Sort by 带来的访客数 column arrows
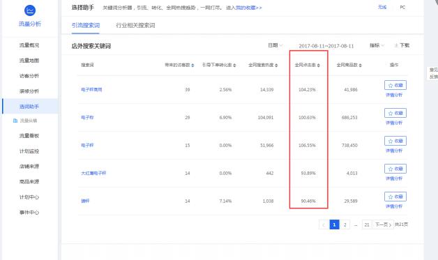This screenshot has width=438, height=260. point(192,66)
